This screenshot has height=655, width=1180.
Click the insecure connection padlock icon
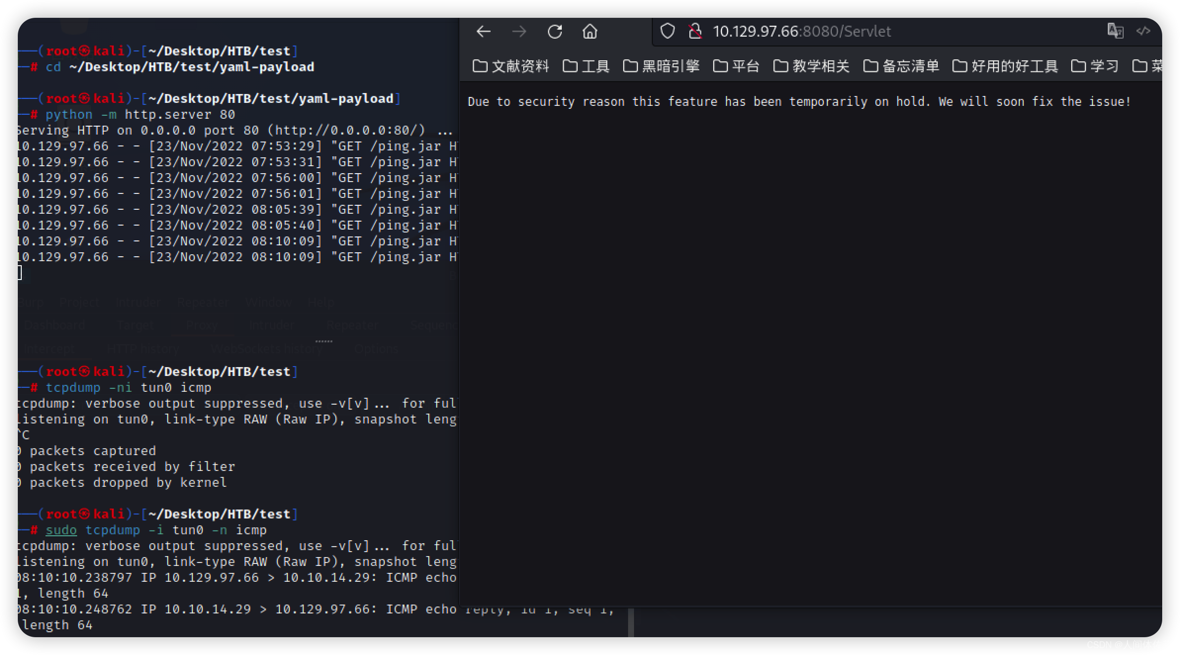coord(695,31)
